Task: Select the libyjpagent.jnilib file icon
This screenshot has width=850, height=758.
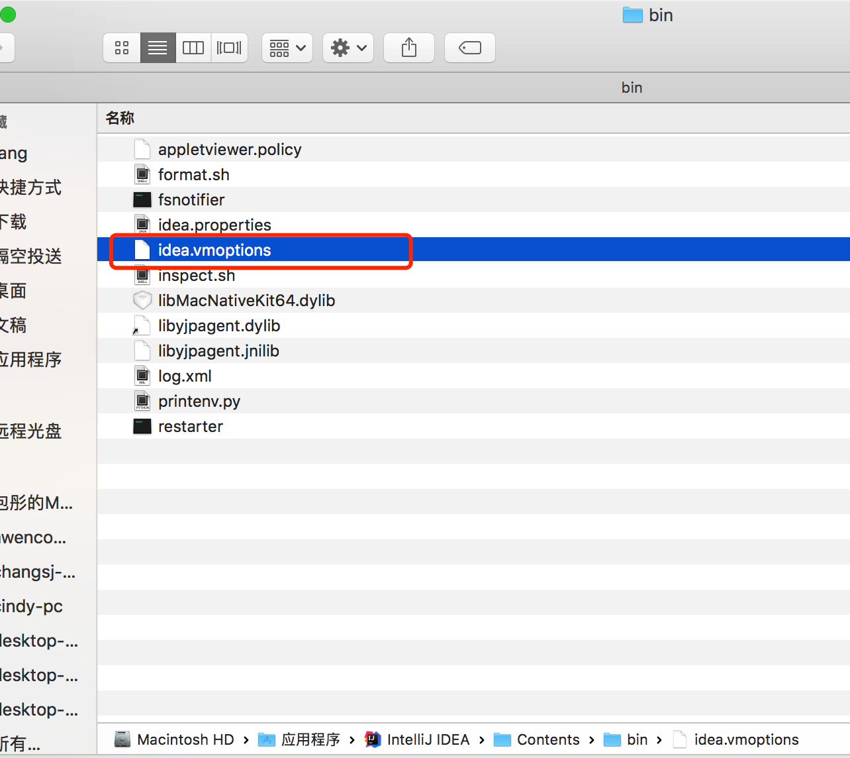Action: [142, 351]
